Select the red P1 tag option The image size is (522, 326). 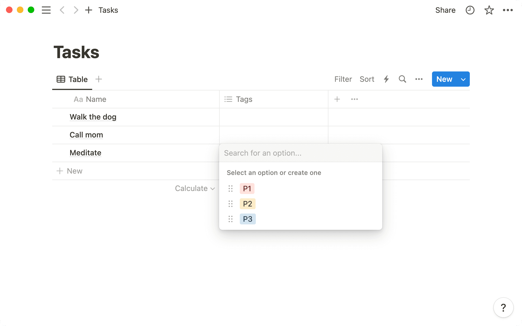pos(247,188)
